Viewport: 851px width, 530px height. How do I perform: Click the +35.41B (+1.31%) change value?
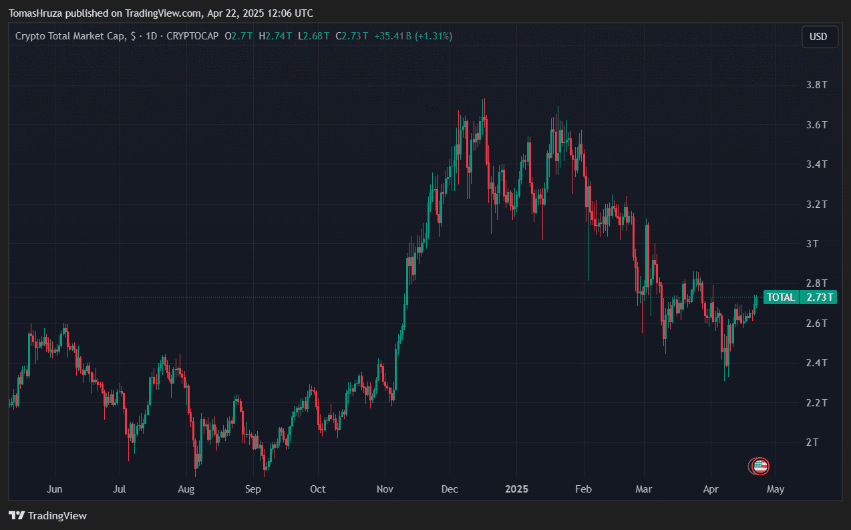click(414, 36)
